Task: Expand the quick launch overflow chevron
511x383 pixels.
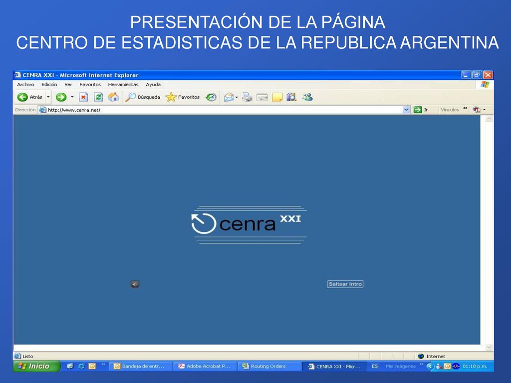Action: pyautogui.click(x=103, y=364)
